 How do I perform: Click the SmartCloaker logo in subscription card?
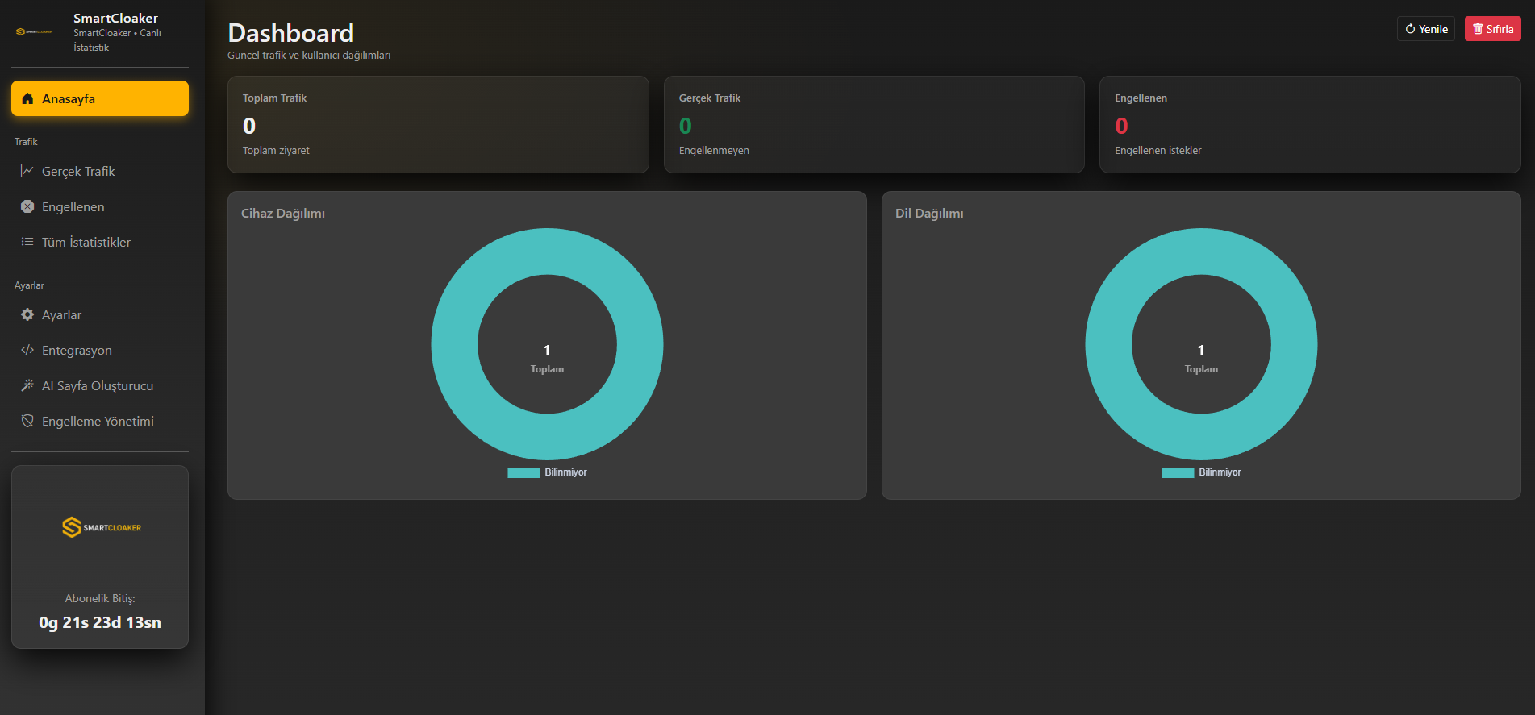pos(101,528)
